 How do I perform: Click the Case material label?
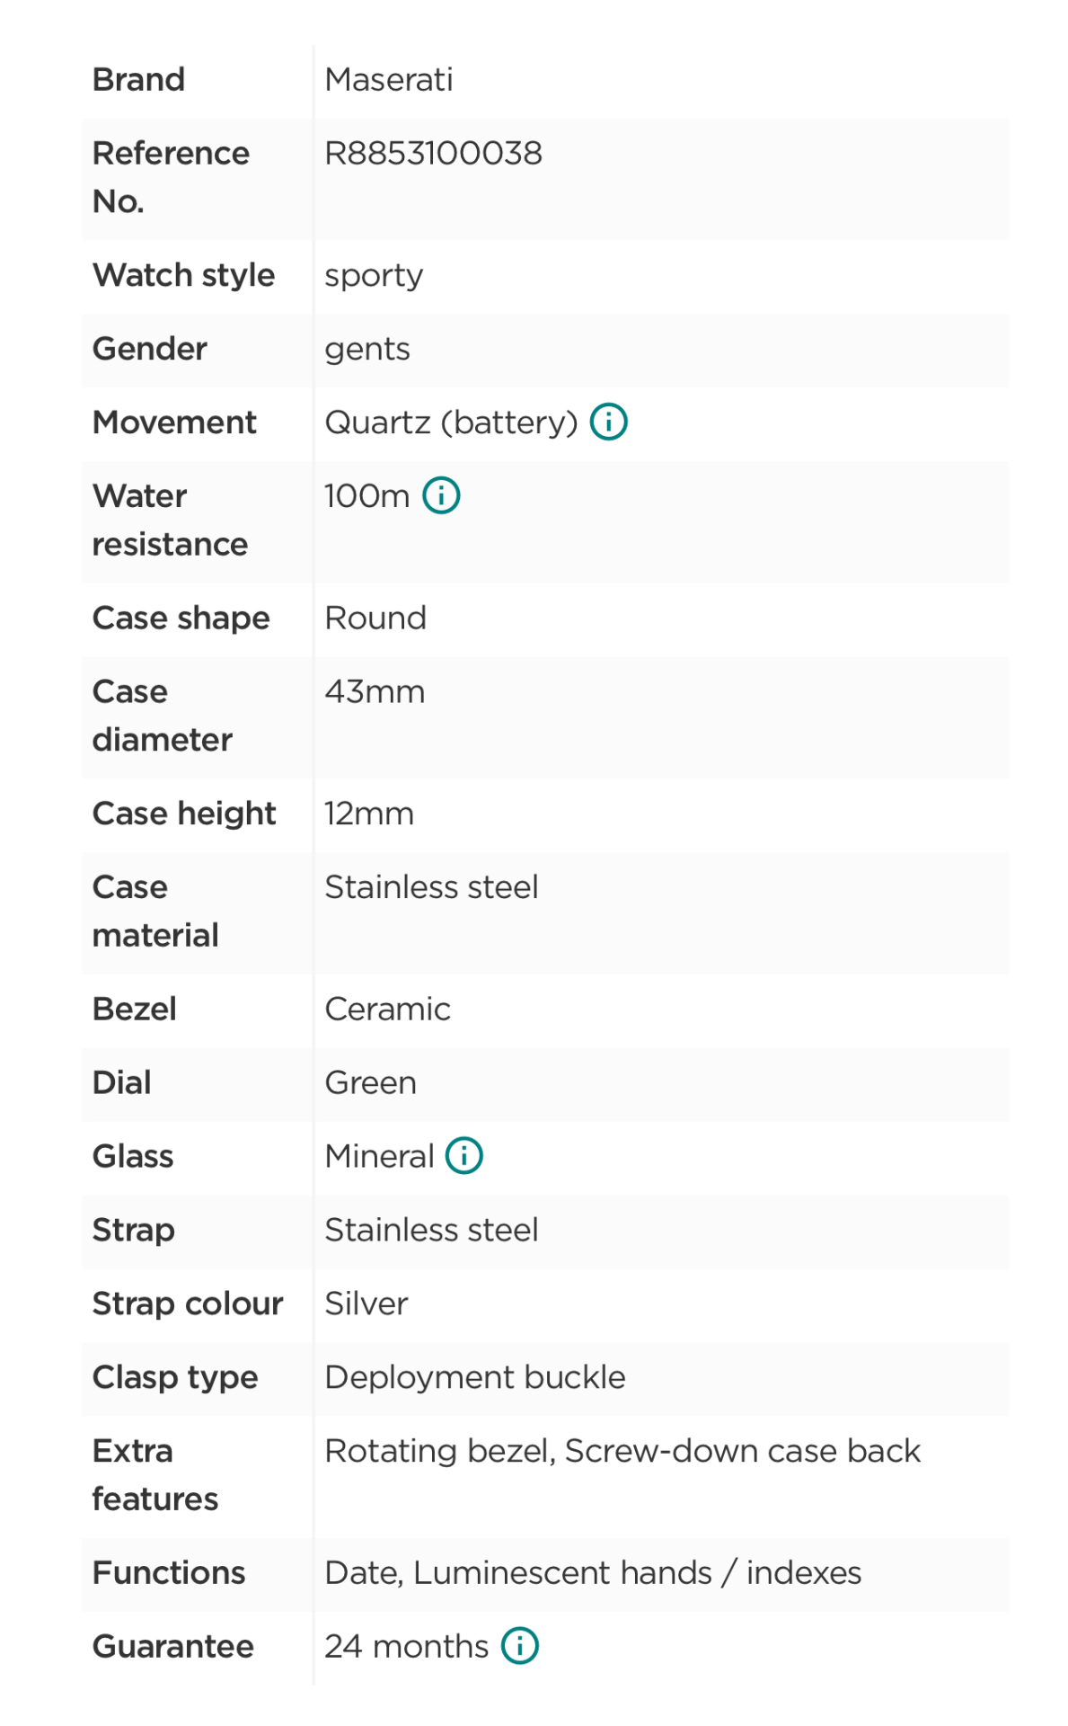154,912
